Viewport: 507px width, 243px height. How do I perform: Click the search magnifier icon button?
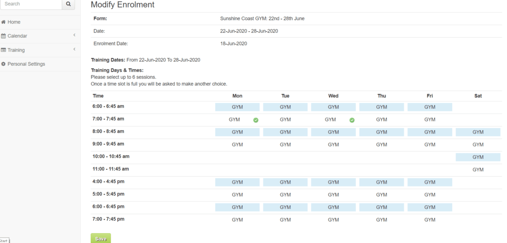tap(68, 4)
